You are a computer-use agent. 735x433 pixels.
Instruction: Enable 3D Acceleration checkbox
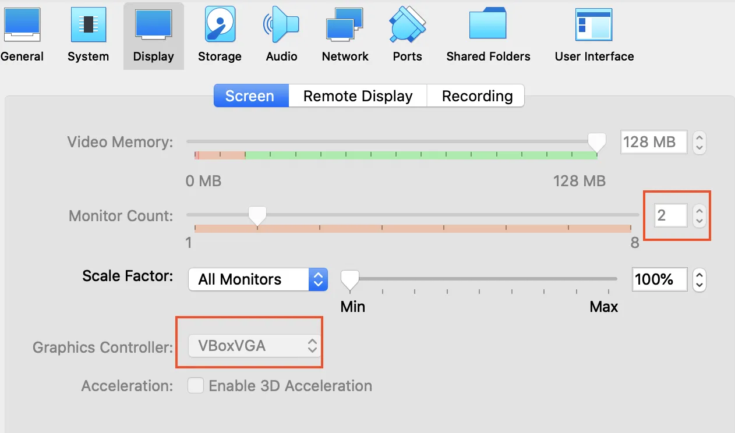click(x=196, y=386)
